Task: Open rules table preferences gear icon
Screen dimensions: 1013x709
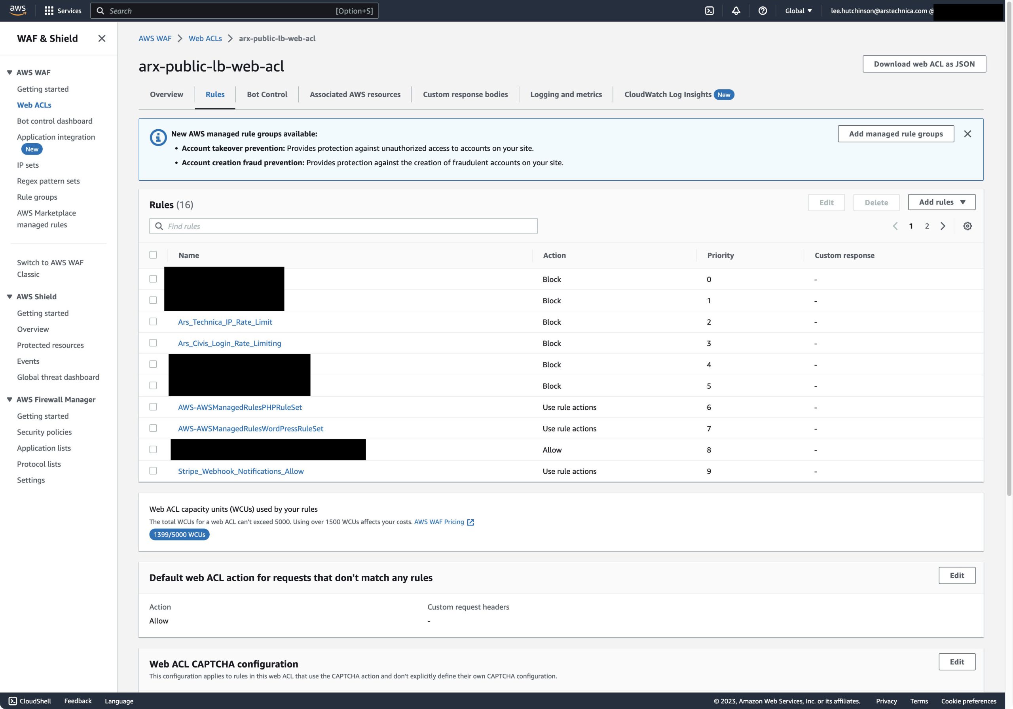Action: pos(967,226)
